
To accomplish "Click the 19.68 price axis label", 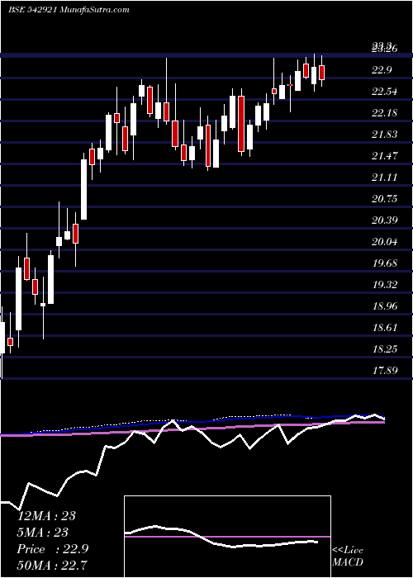I will 385,263.
